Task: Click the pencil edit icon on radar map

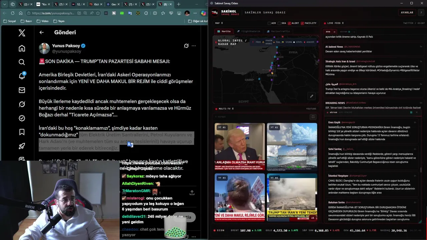Action: pos(312,96)
